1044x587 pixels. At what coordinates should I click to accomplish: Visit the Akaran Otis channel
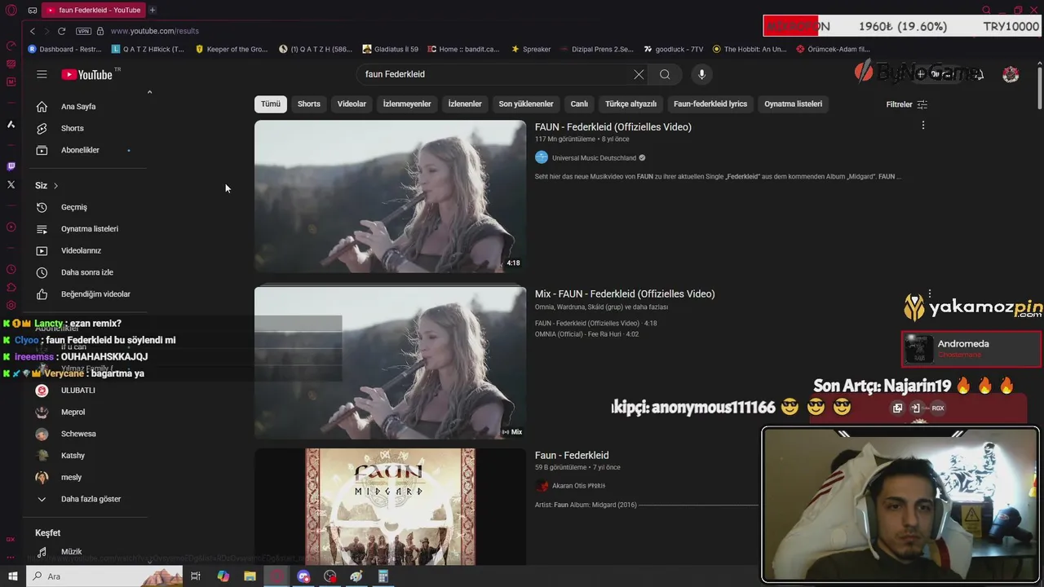[578, 486]
